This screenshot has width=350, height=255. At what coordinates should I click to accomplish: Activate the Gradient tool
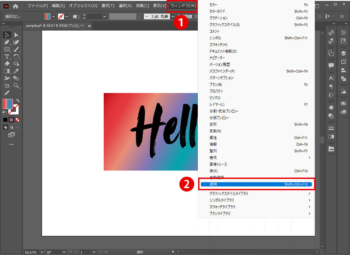(7, 71)
